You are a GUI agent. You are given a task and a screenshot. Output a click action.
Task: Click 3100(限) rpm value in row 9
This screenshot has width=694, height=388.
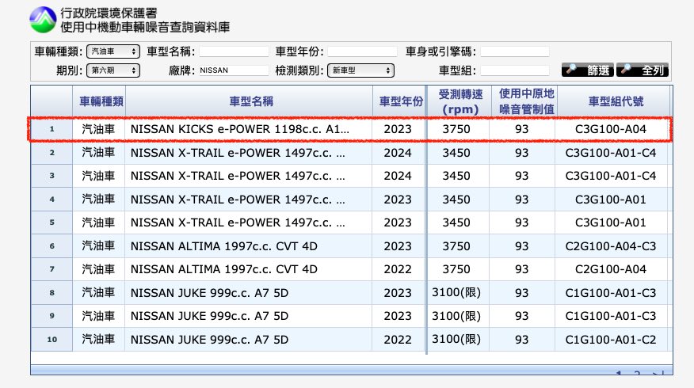(x=456, y=316)
